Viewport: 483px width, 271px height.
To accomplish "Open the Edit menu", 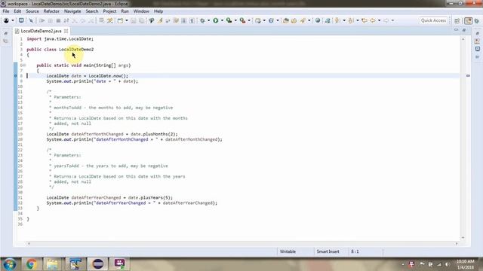I will [x=17, y=11].
